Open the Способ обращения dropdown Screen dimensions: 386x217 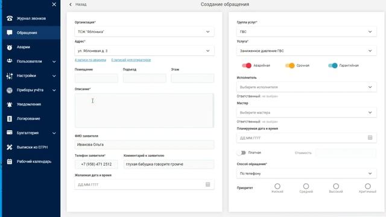click(306, 174)
